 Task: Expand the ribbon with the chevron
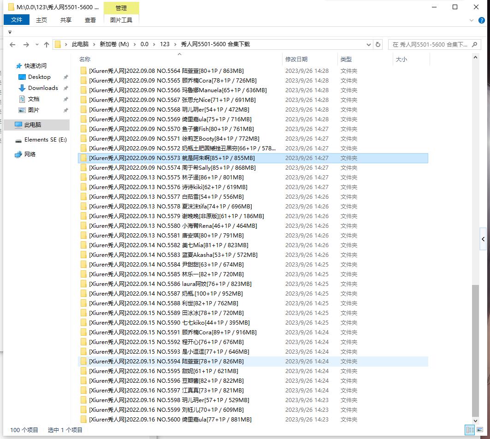tap(472, 20)
